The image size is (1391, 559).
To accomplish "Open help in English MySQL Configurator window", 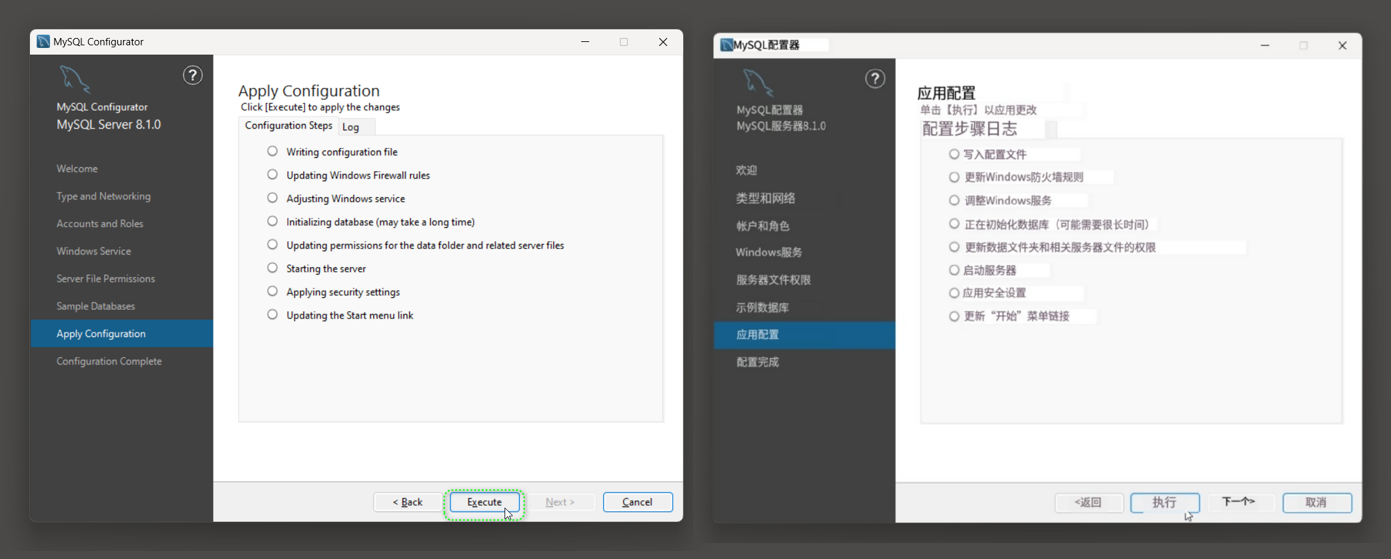I will tap(193, 75).
